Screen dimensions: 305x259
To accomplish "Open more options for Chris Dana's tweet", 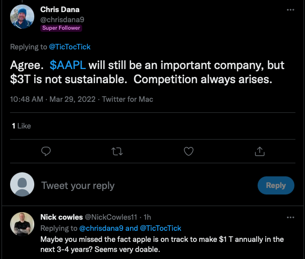I will (x=290, y=10).
